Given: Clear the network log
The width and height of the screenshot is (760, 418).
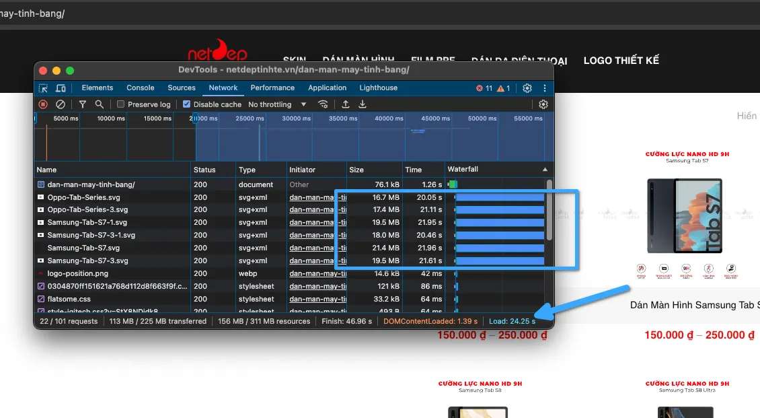Looking at the screenshot, I should [x=61, y=104].
